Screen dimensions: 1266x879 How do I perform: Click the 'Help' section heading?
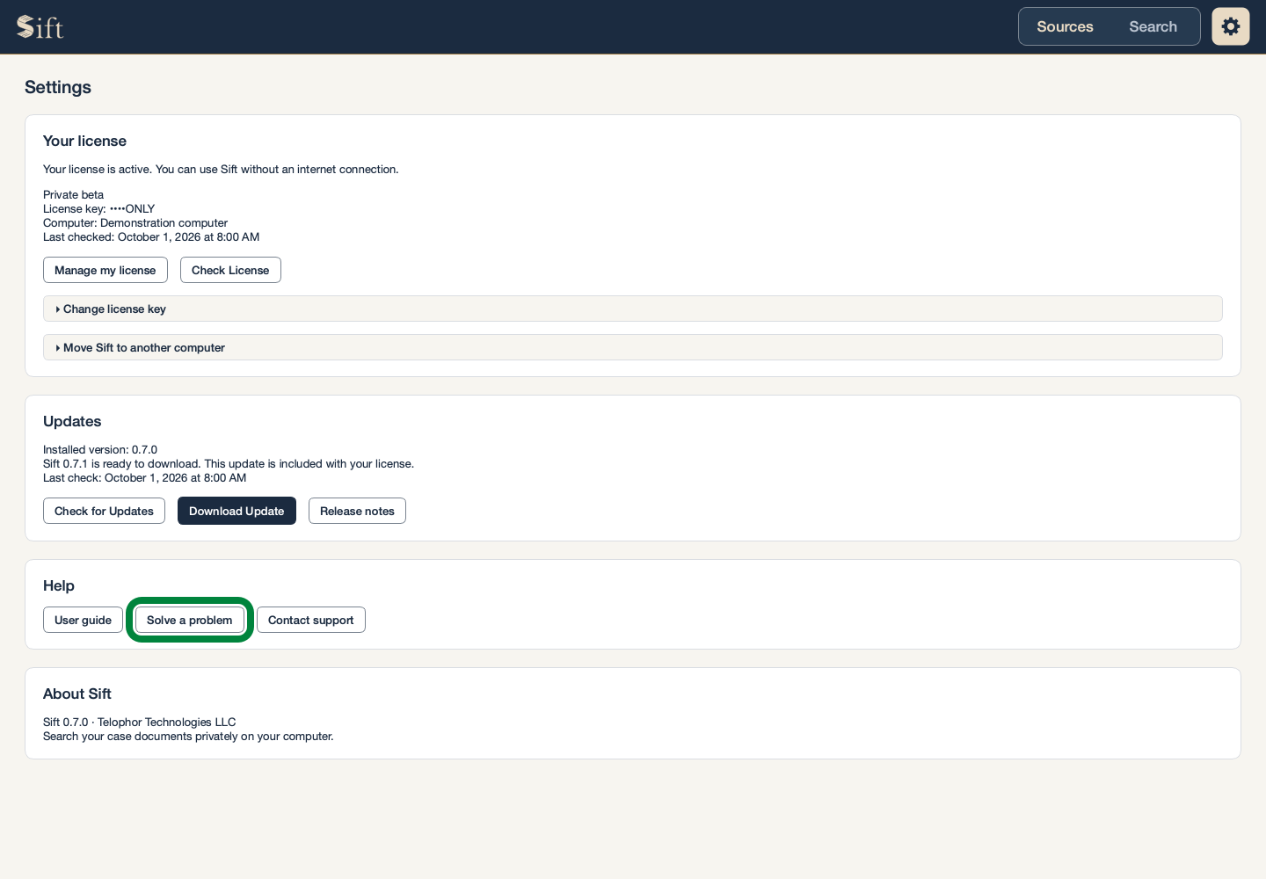tap(59, 585)
